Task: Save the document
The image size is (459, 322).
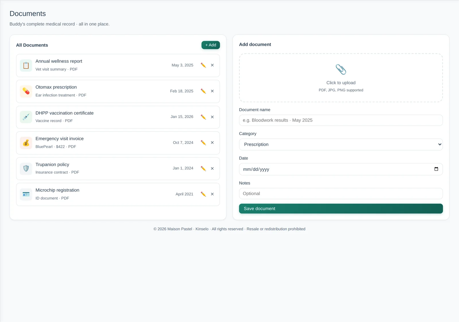Action: (x=341, y=209)
